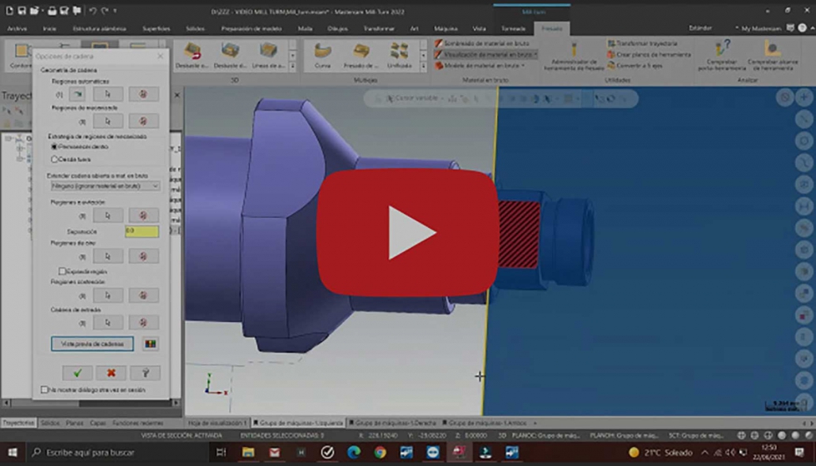Select the Unificada toolpath icon
The width and height of the screenshot is (816, 466).
[x=399, y=55]
